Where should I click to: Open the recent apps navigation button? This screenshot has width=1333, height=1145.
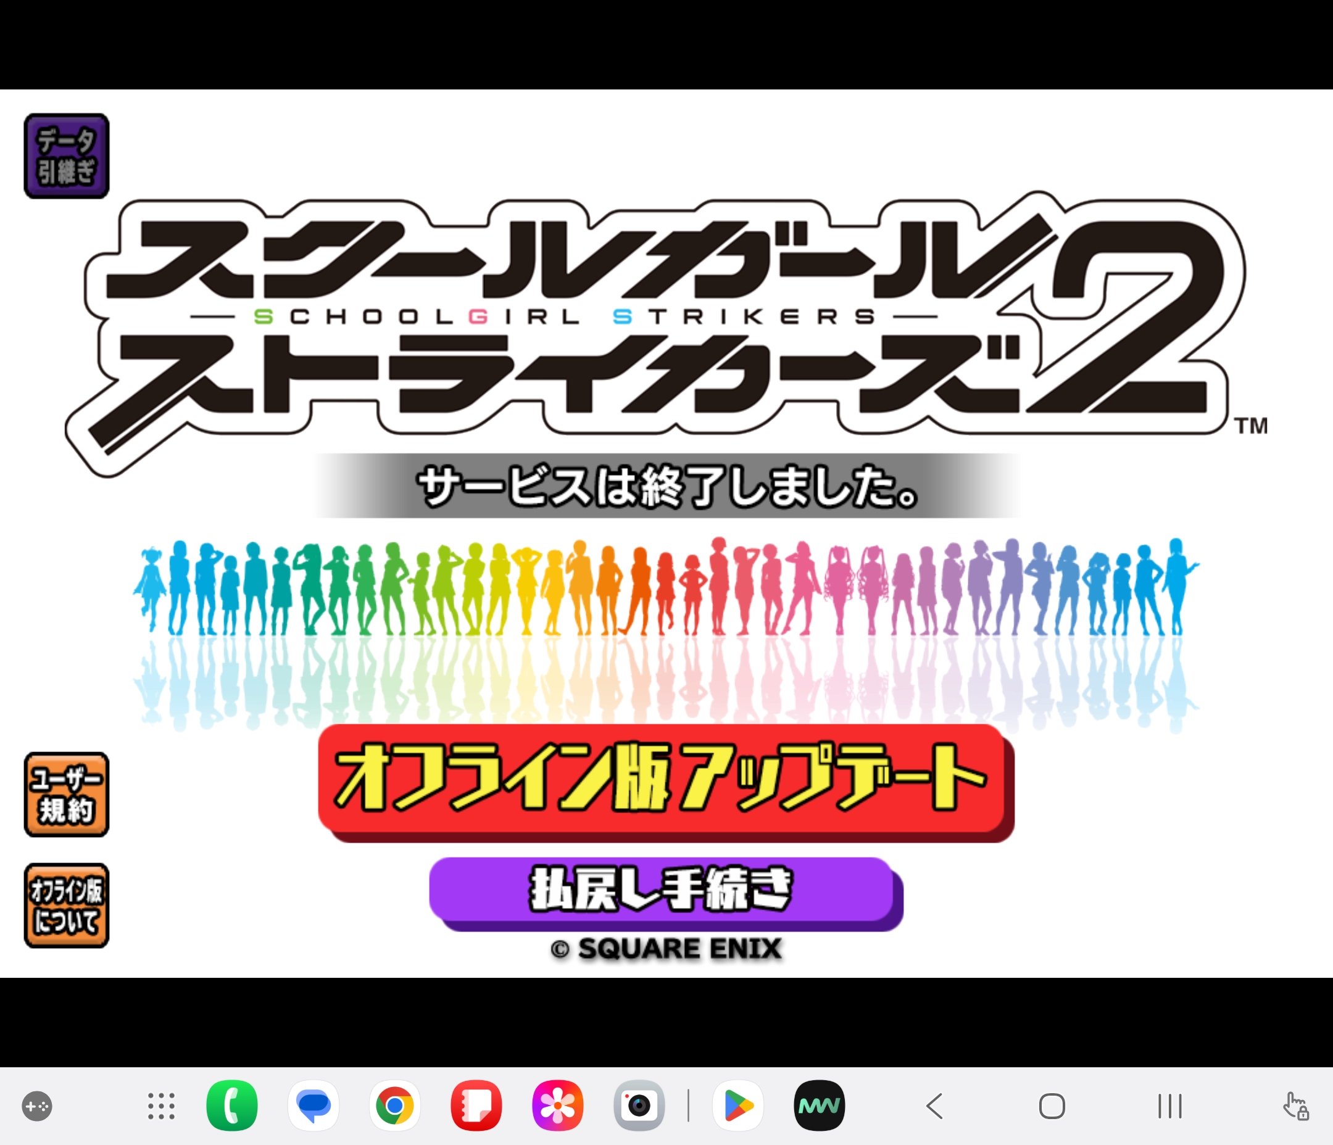1169,1106
